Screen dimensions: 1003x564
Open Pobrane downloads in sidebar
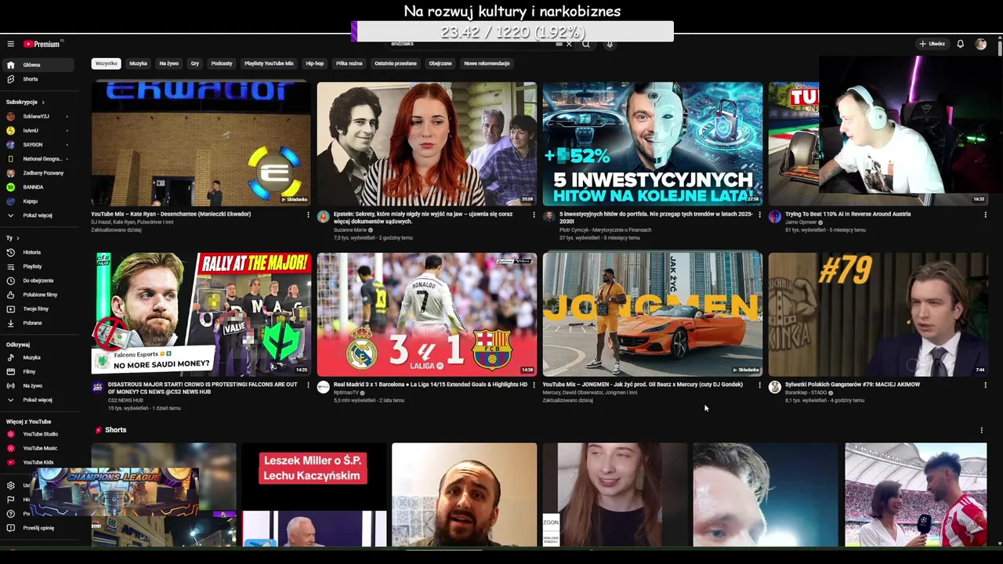(38, 323)
